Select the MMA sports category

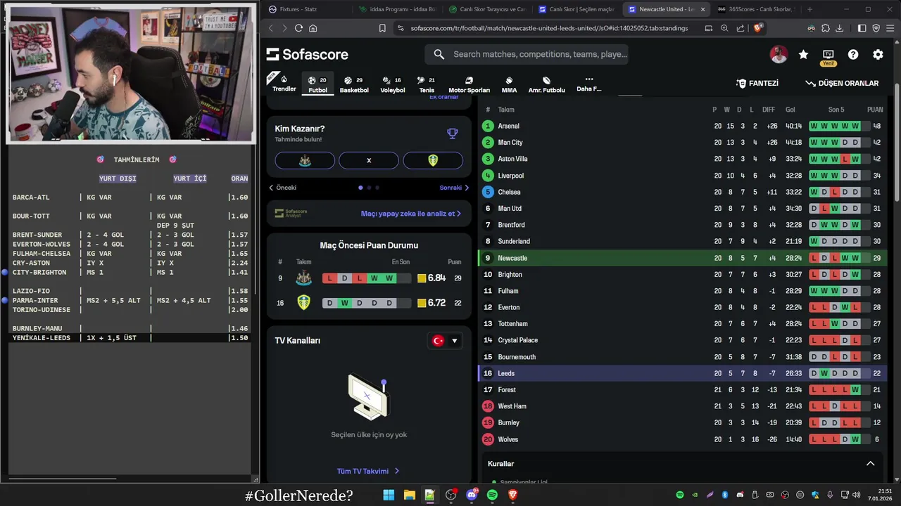509,84
